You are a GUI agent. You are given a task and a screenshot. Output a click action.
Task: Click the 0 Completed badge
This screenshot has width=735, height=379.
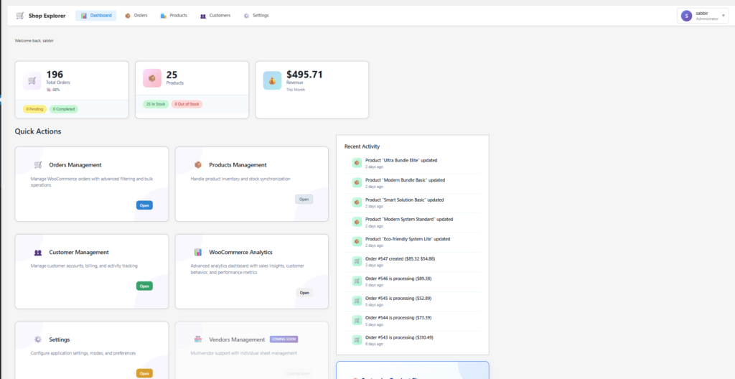[x=64, y=109]
